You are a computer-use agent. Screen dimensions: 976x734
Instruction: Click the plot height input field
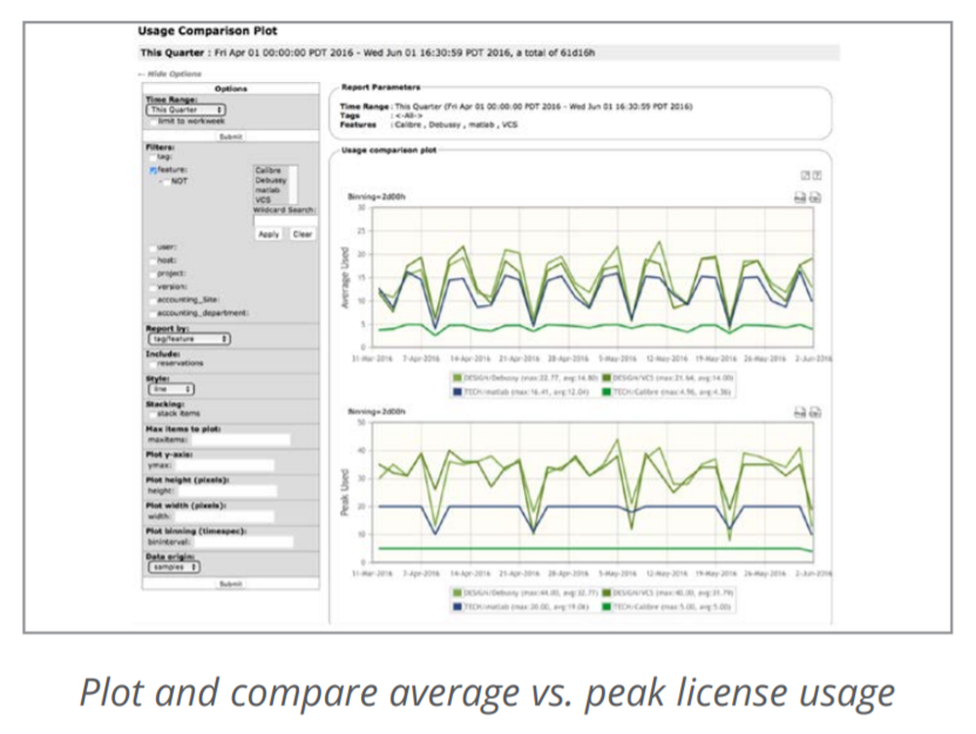point(225,491)
